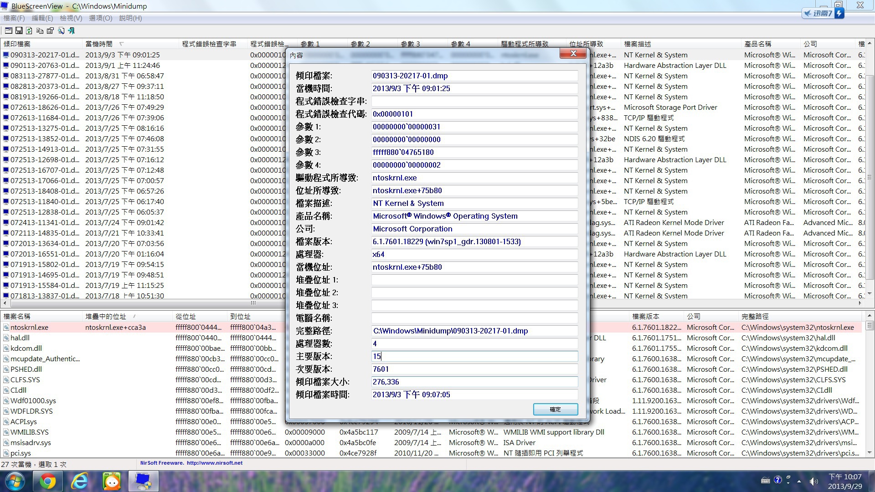Click the volume speaker tray icon

pos(813,481)
